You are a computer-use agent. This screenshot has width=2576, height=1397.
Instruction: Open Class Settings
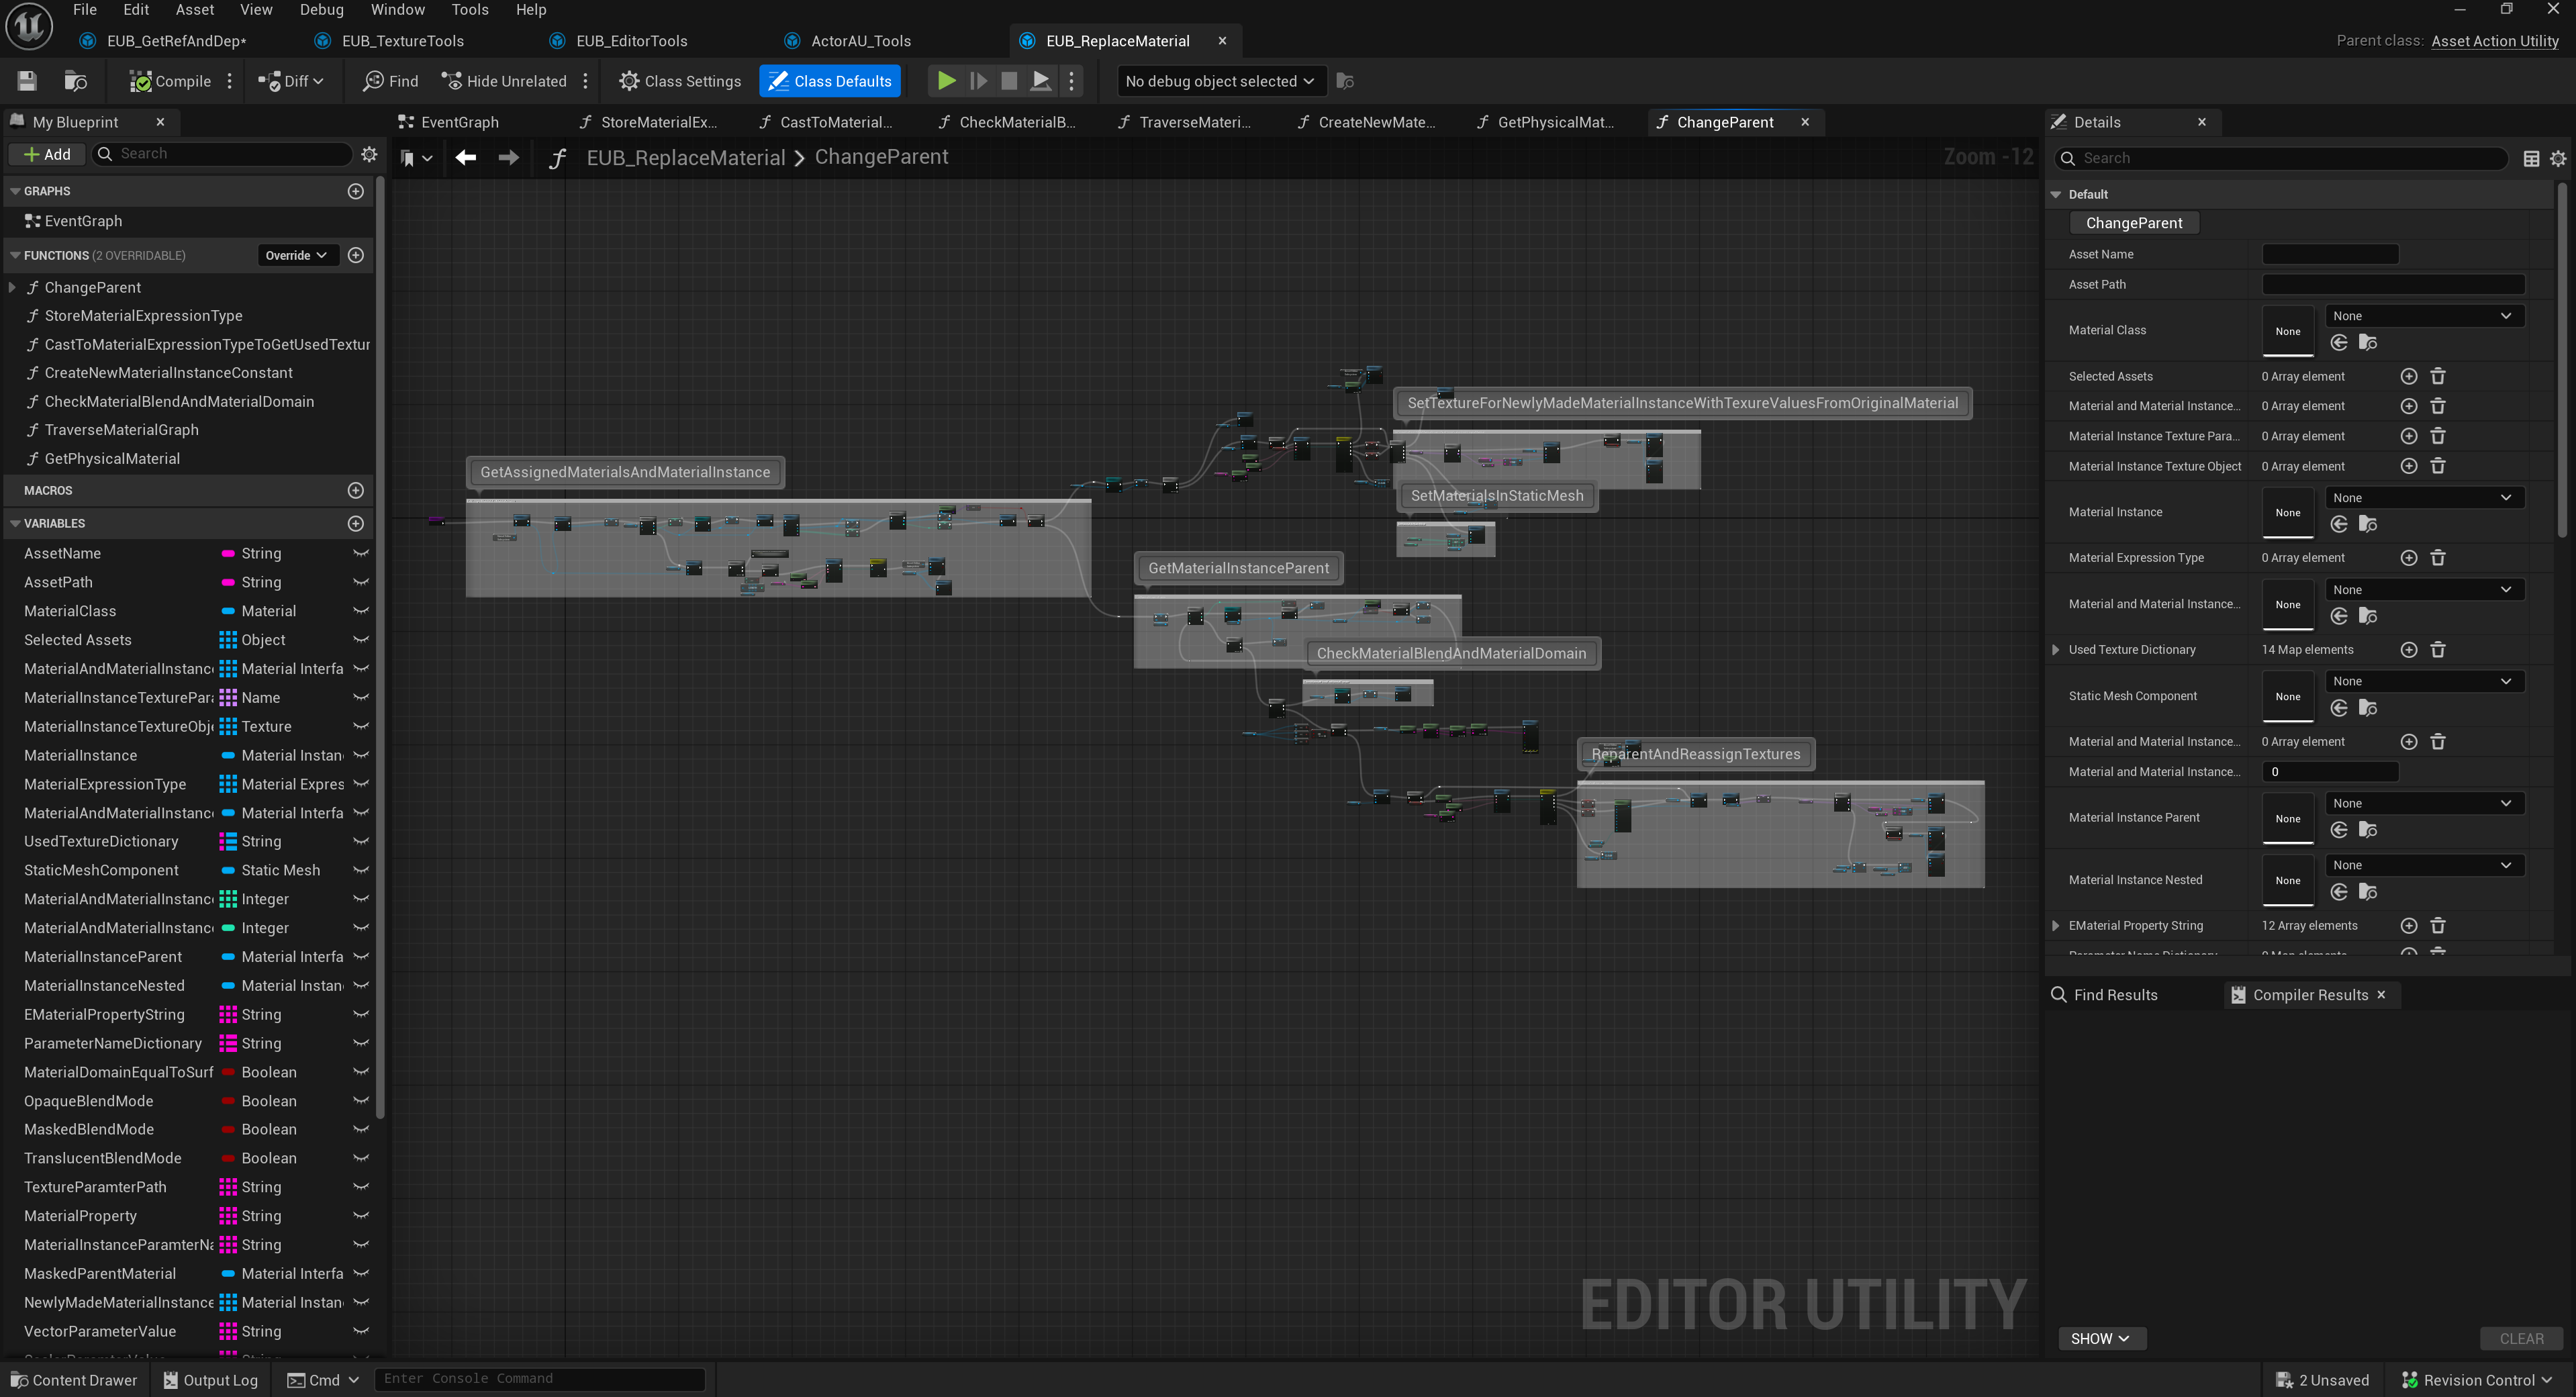[680, 81]
